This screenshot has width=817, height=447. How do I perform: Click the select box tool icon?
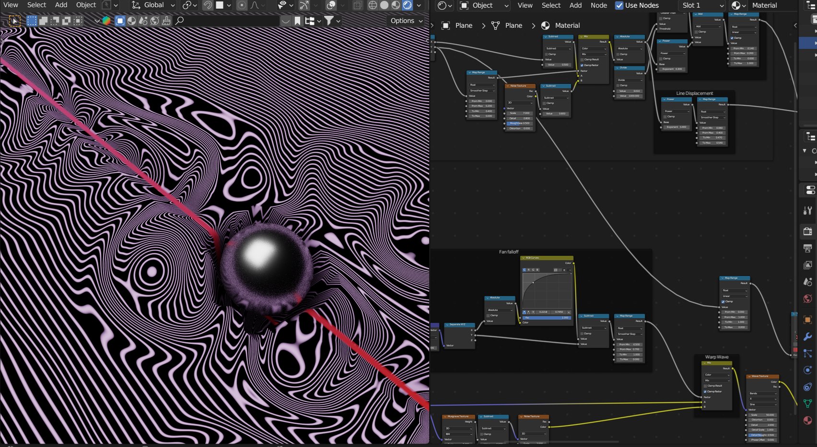[14, 21]
